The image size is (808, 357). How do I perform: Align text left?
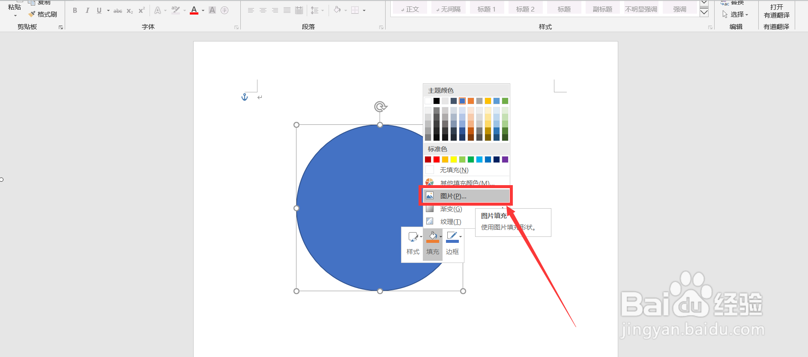(251, 10)
